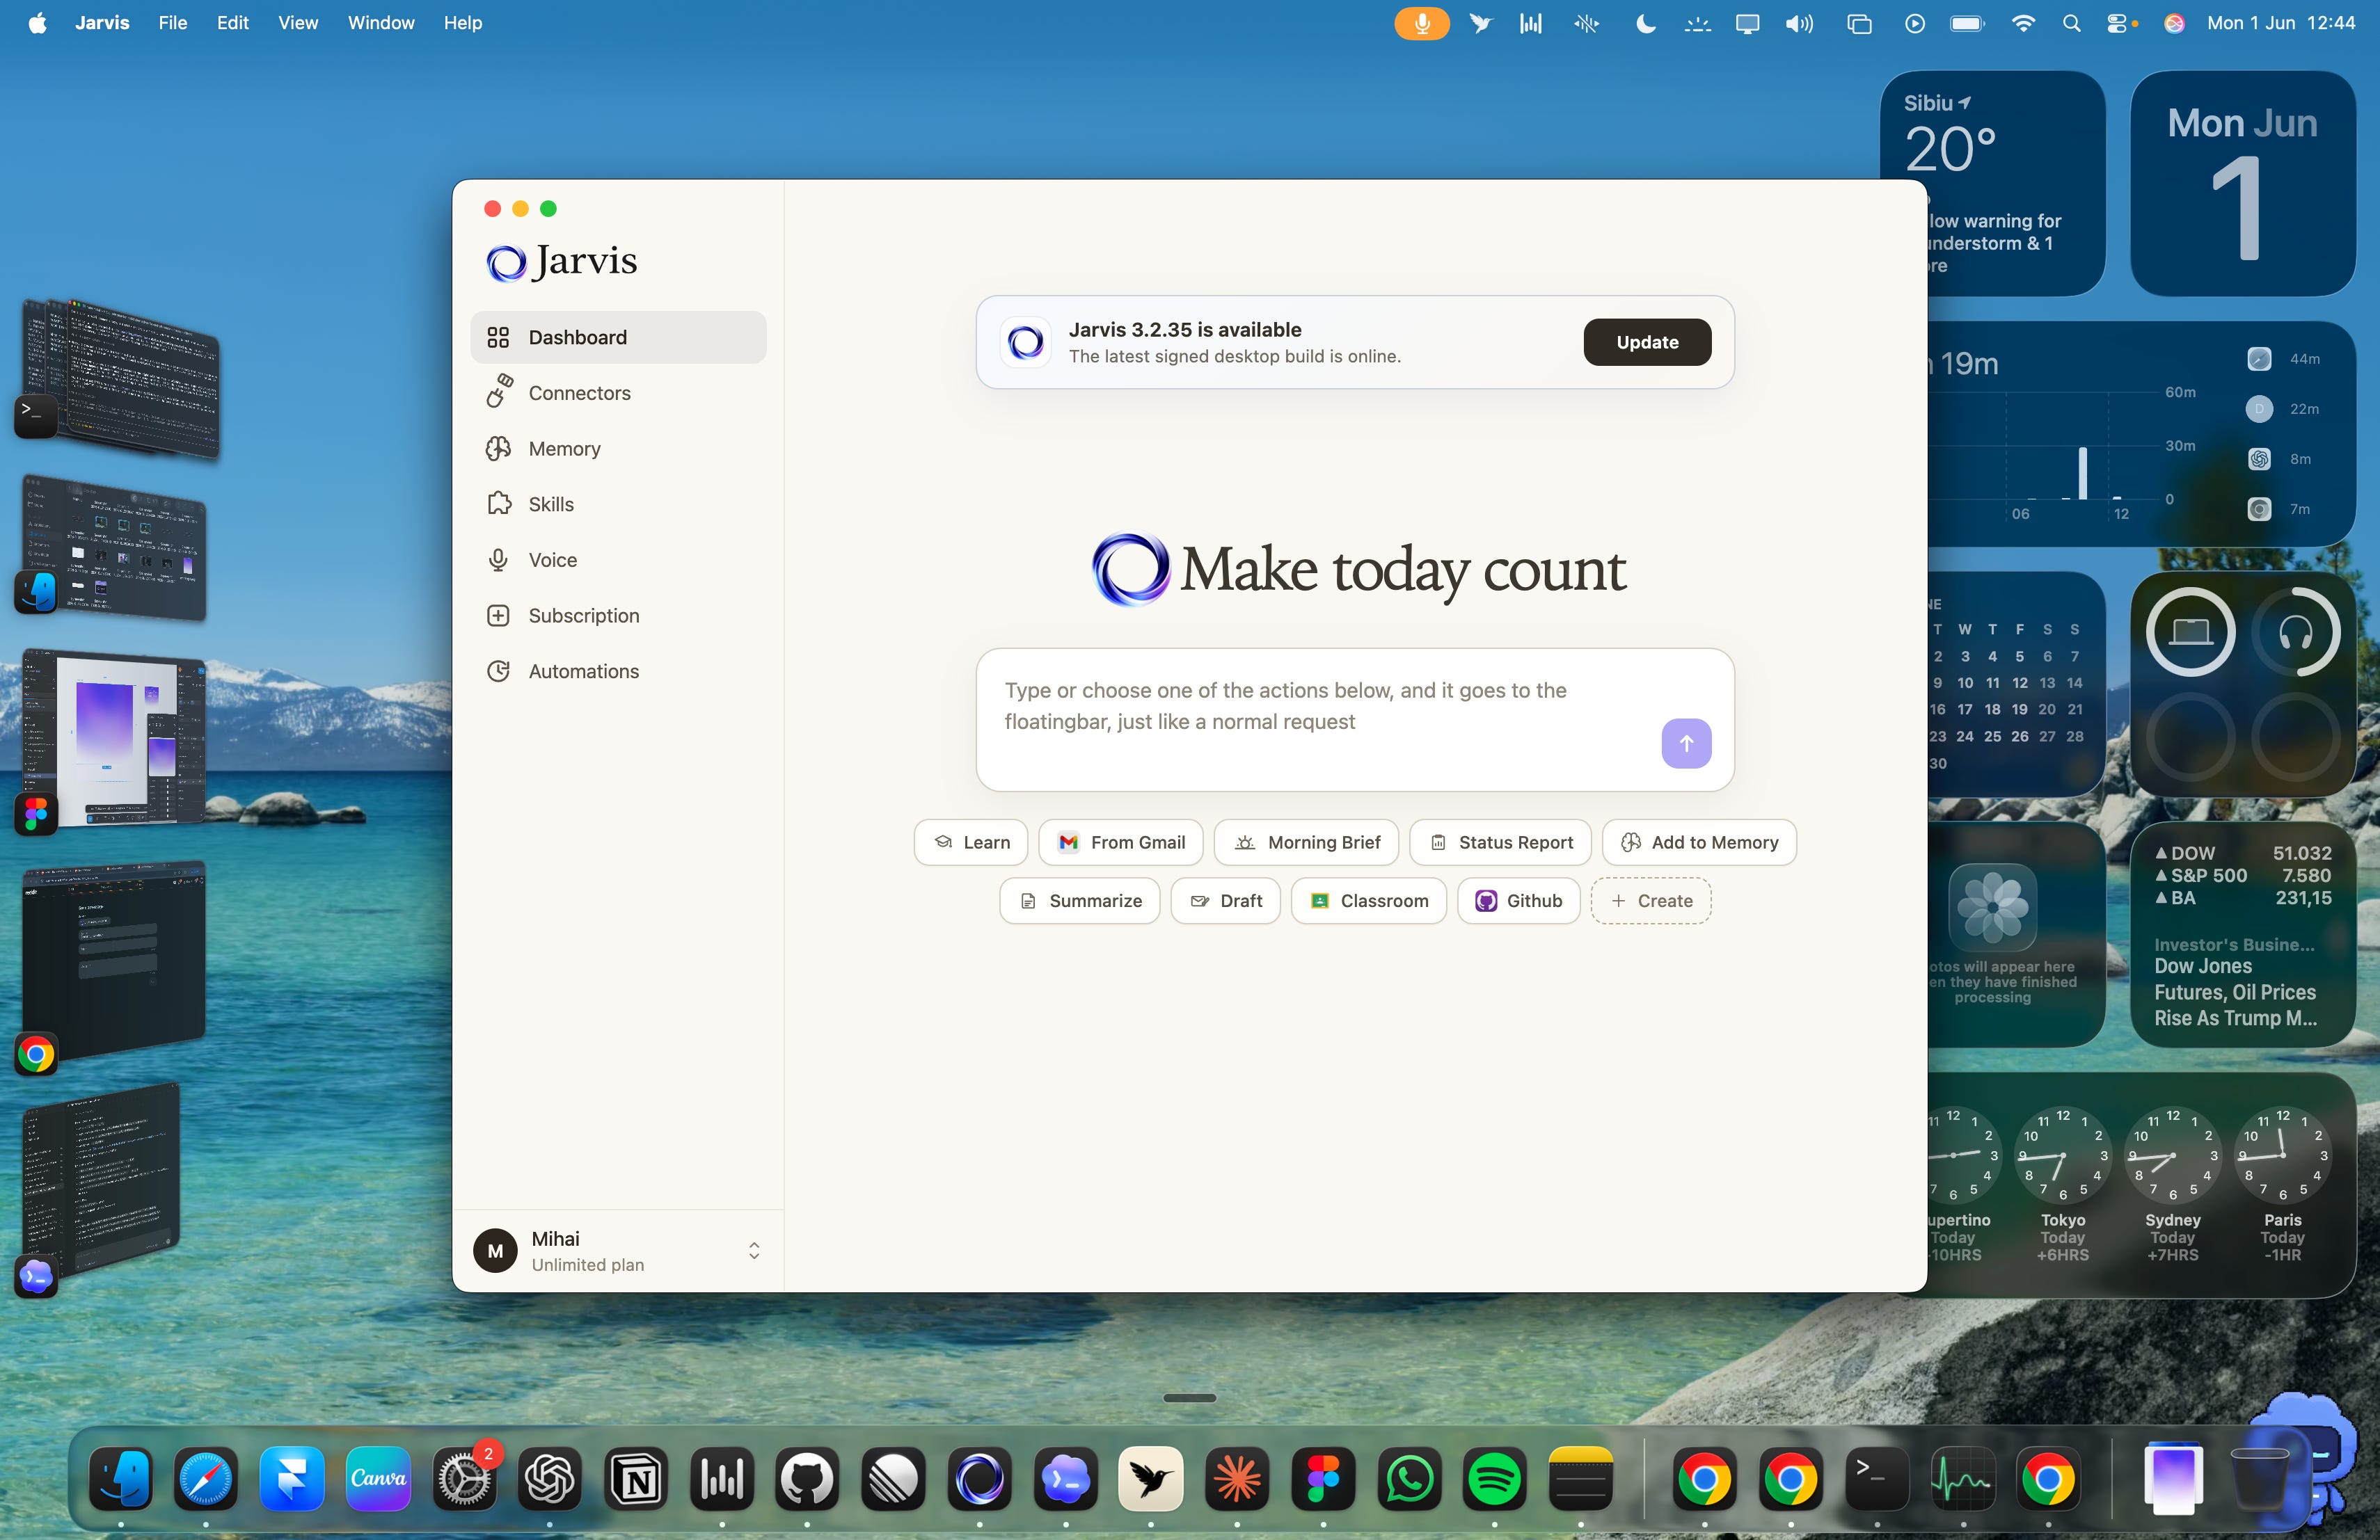Open Finder from the Dock
2380x1540 pixels.
coord(121,1478)
